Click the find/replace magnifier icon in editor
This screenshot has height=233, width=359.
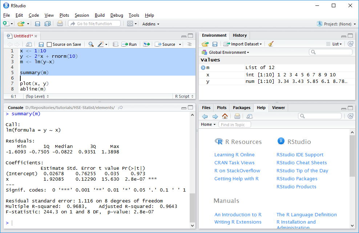tap(91, 44)
